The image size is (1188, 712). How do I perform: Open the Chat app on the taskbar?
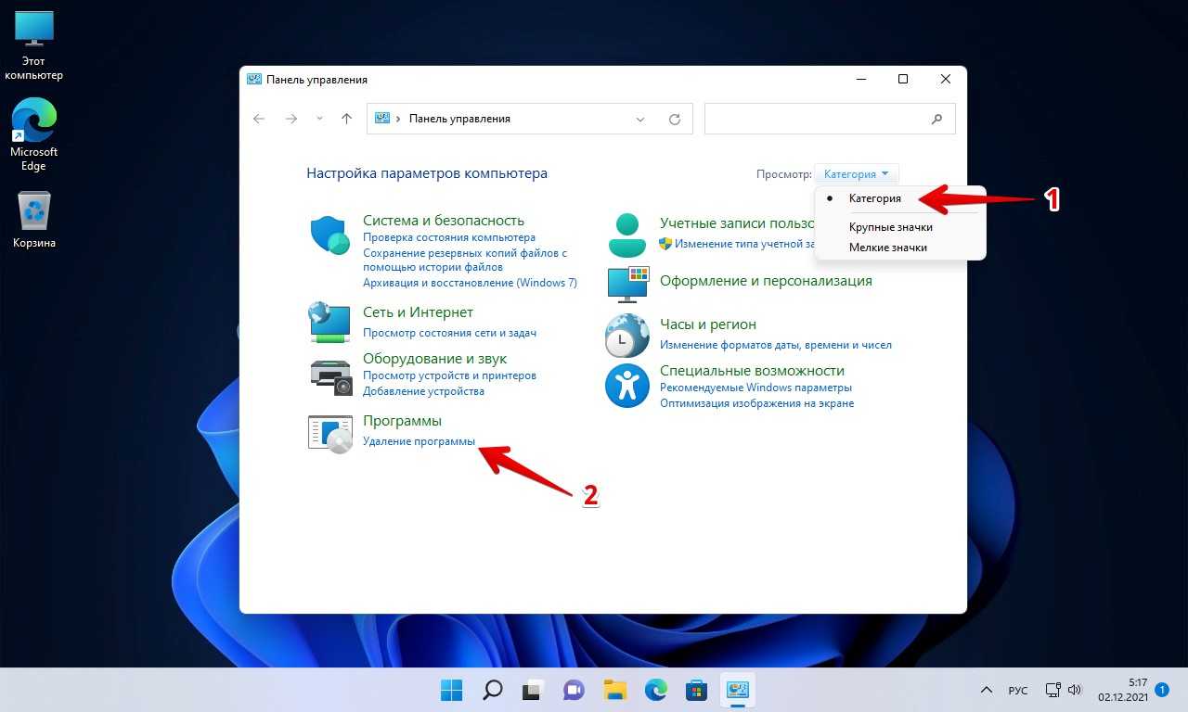tap(574, 690)
